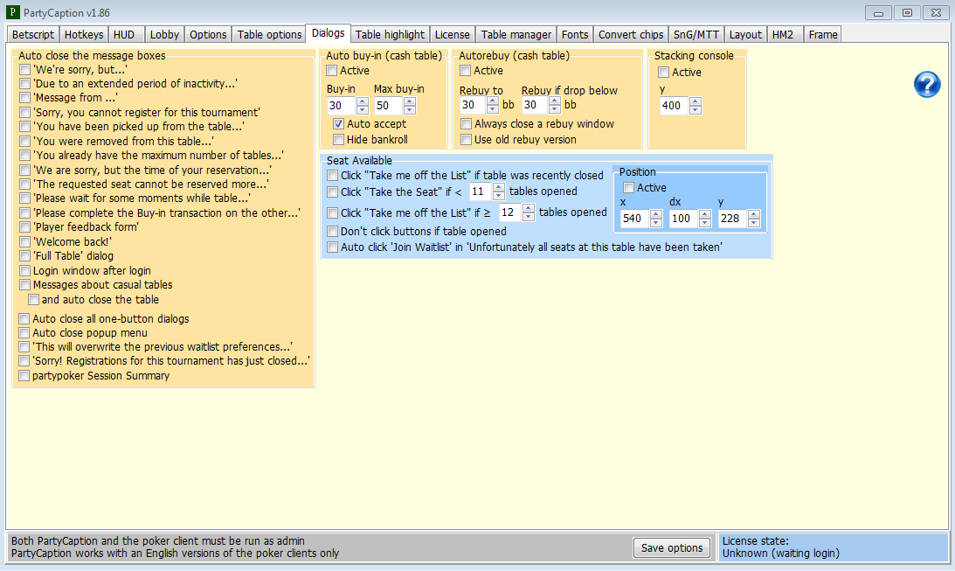Screen dimensions: 955x571
Task: Activate Autorebuy Active checkbox
Action: 466,70
